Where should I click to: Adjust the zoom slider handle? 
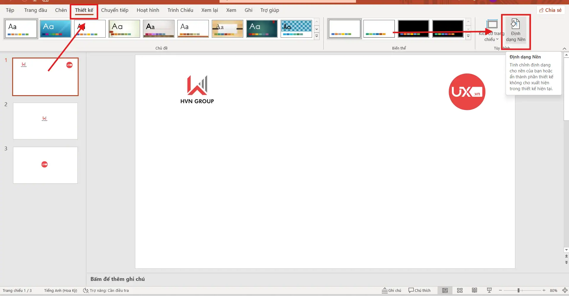tap(519, 290)
